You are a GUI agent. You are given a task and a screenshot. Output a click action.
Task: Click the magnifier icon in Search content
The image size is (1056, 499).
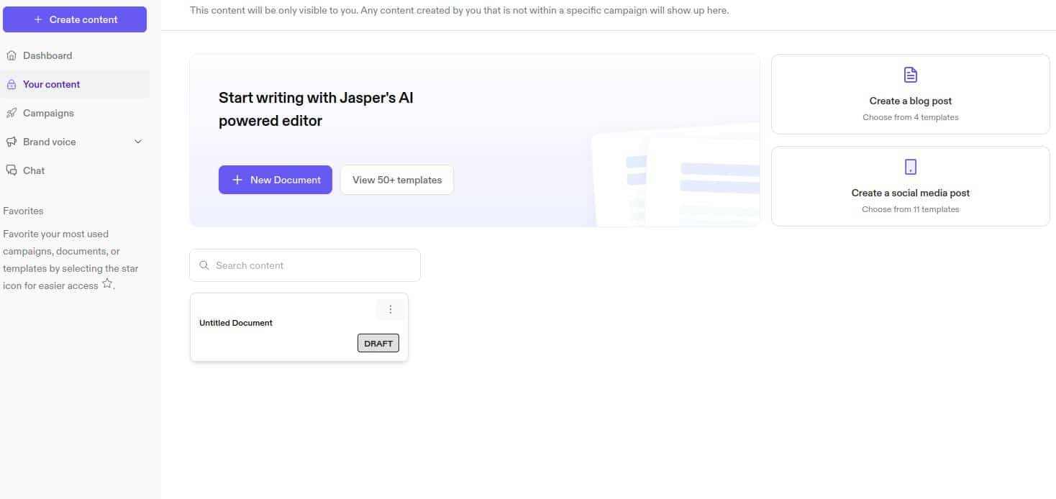click(204, 265)
